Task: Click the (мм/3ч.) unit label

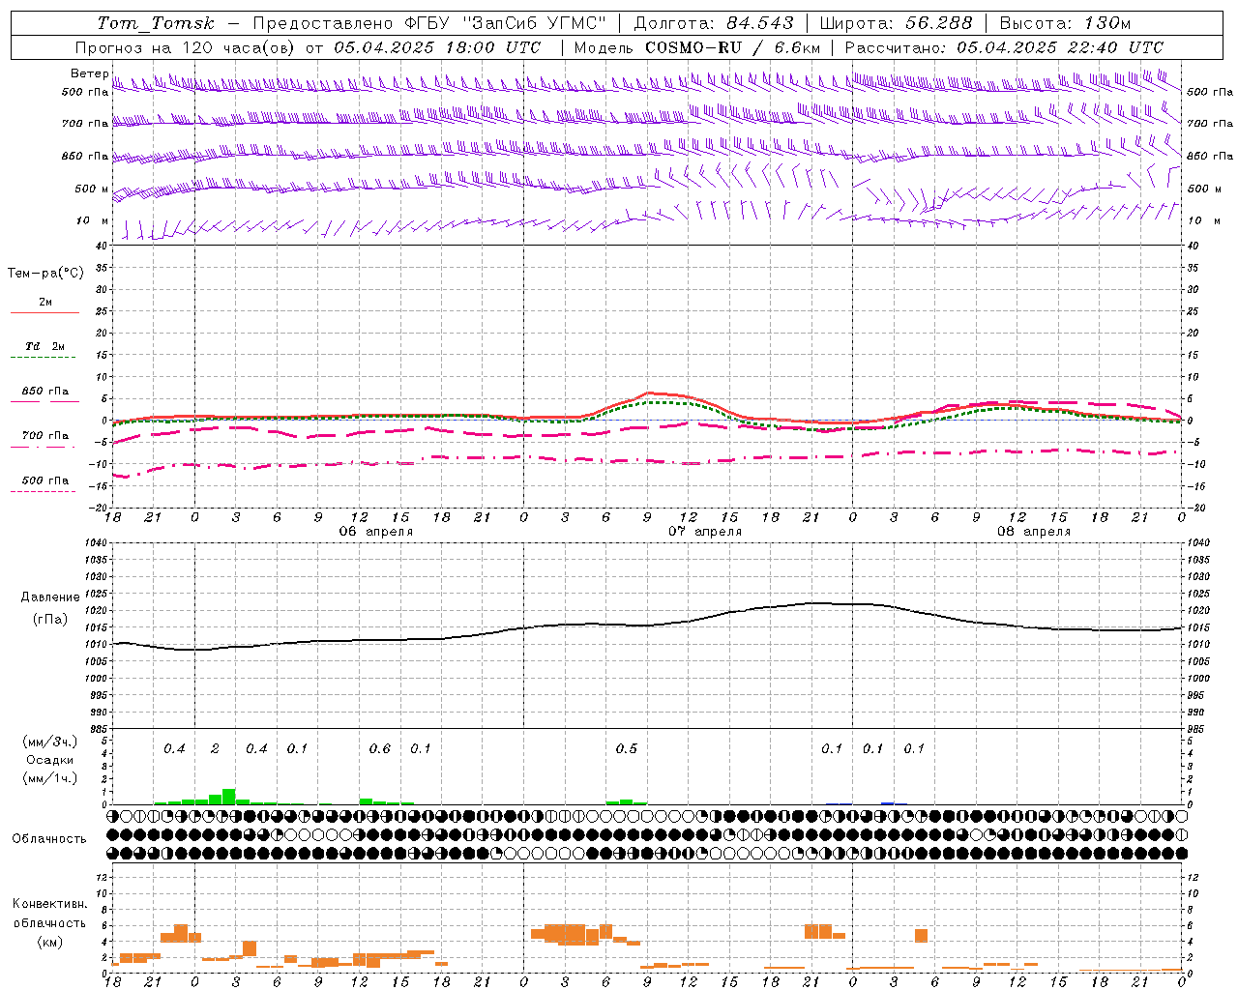Action: pos(50,742)
